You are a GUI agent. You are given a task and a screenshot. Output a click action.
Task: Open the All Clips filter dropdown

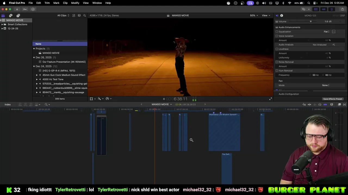point(63,15)
